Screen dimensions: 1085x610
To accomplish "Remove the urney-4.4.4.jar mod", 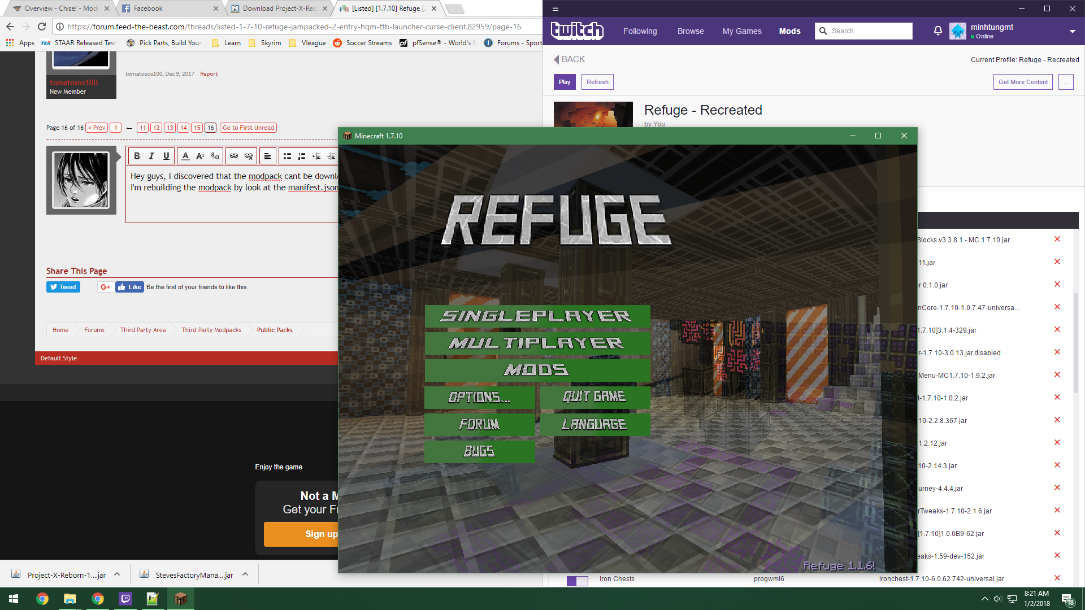I will click(1057, 487).
